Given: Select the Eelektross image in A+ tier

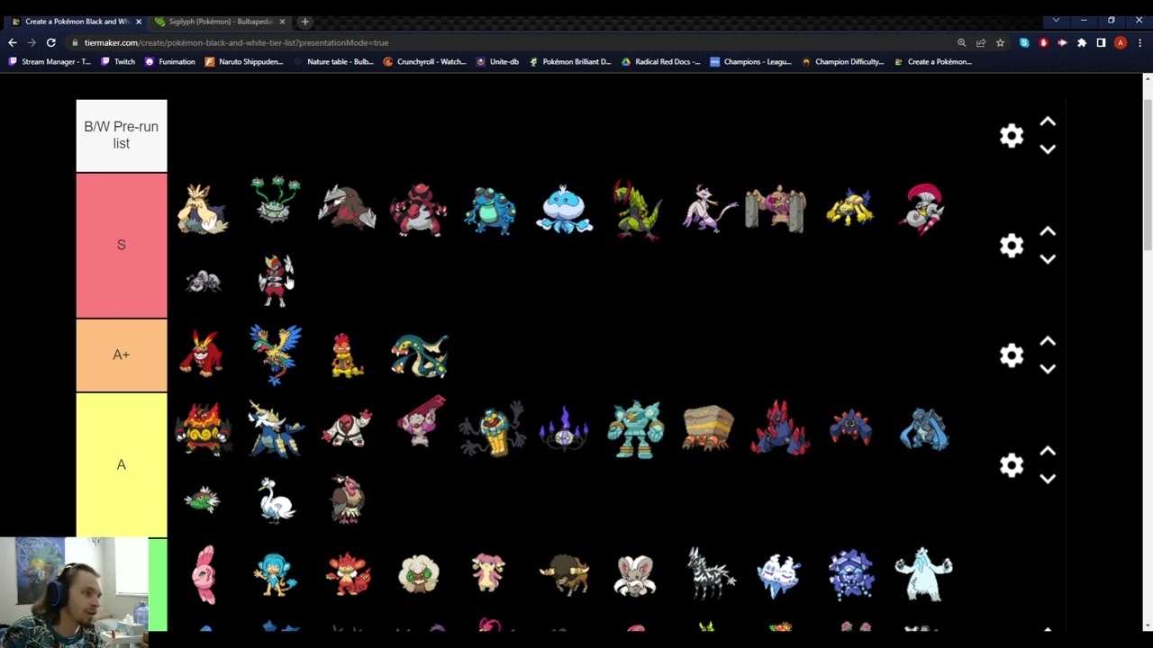Looking at the screenshot, I should 420,355.
